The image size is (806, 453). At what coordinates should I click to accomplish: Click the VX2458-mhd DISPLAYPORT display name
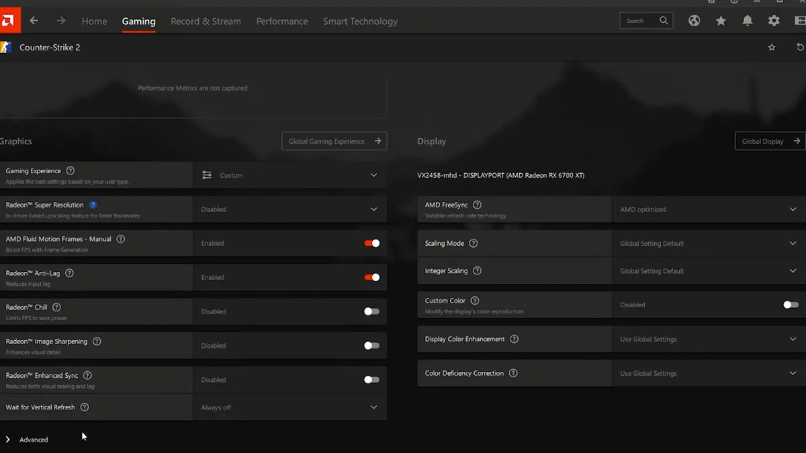coord(500,175)
